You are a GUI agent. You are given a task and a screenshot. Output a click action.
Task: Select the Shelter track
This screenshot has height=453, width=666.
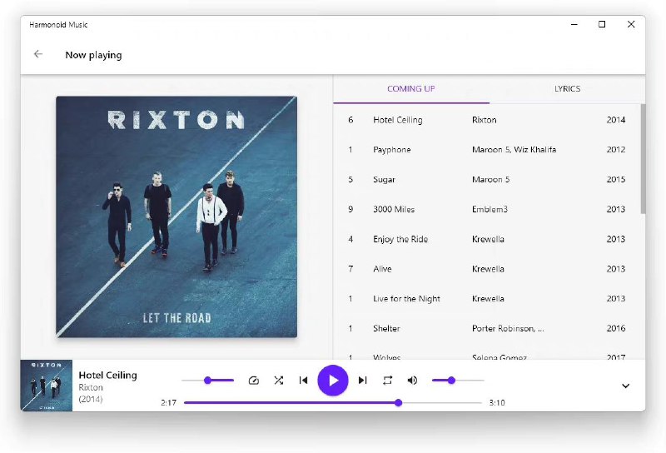click(x=487, y=328)
